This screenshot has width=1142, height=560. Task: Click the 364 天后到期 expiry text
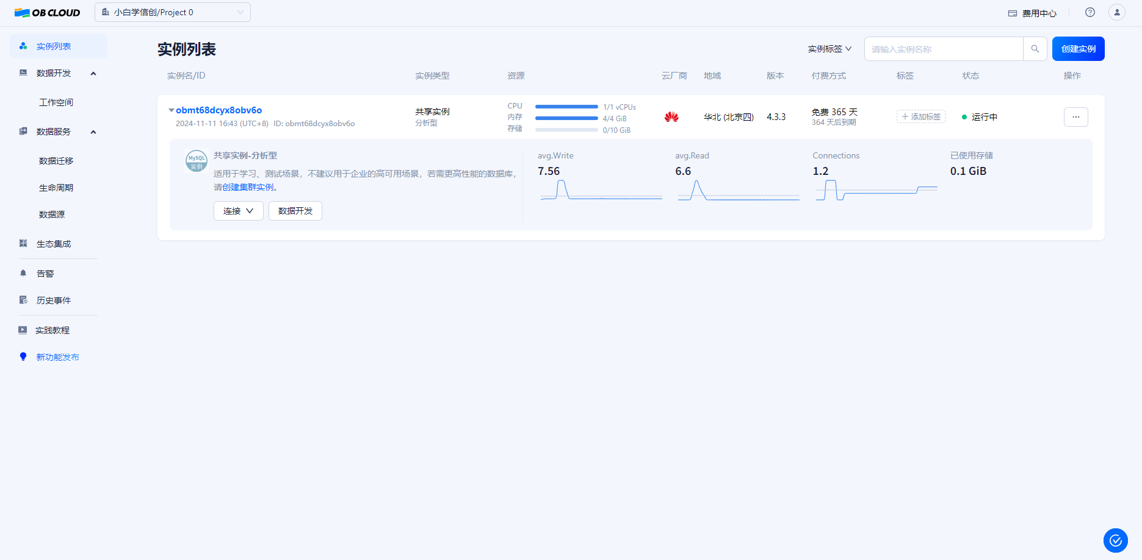[834, 122]
